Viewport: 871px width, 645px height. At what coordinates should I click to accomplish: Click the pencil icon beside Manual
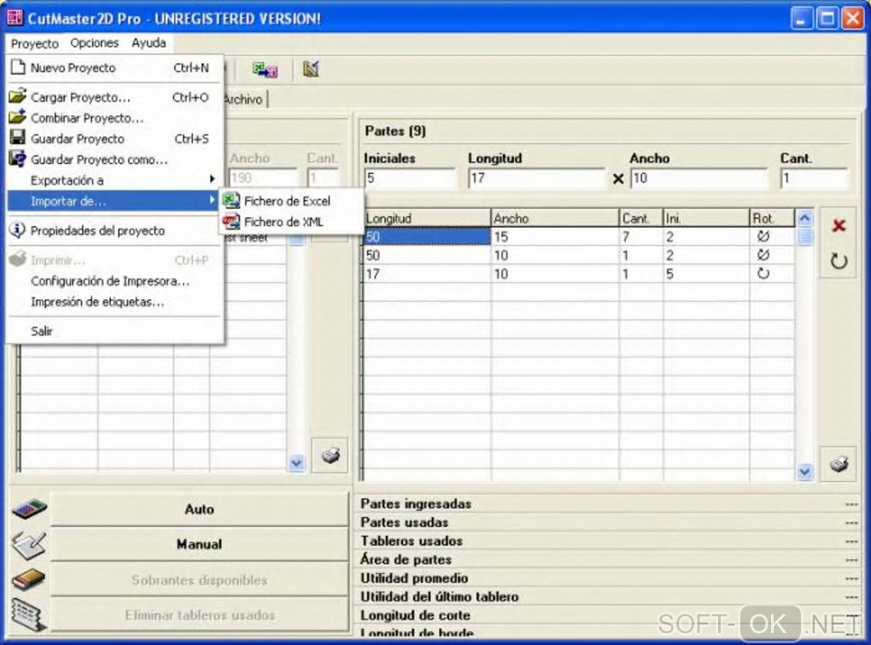pyautogui.click(x=29, y=544)
